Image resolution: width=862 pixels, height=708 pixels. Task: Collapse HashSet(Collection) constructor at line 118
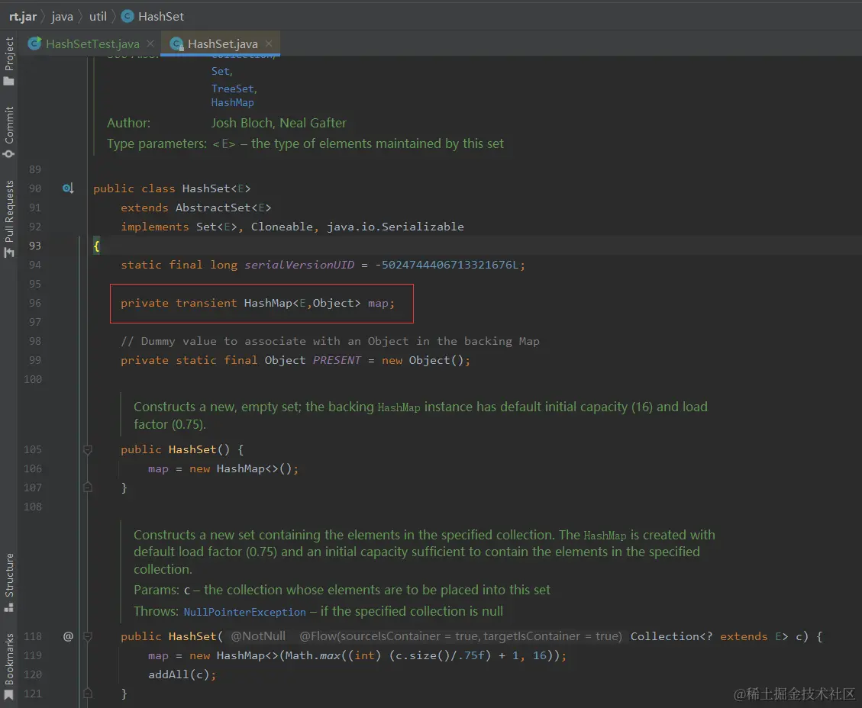(x=87, y=636)
